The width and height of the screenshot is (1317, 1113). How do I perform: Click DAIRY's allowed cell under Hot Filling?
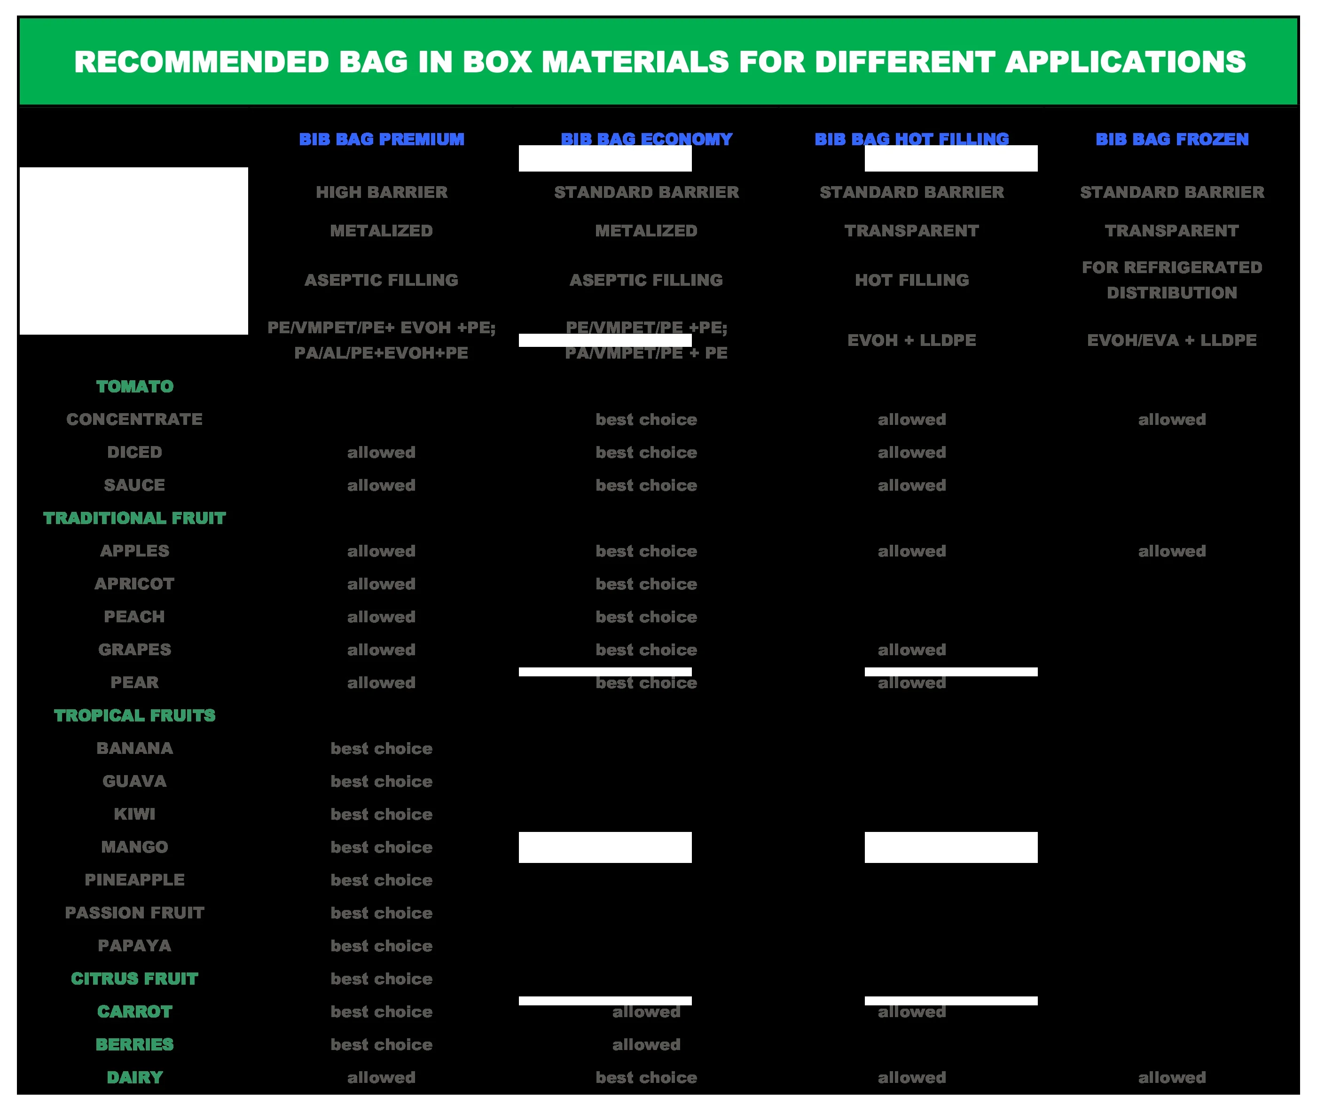coord(911,1077)
